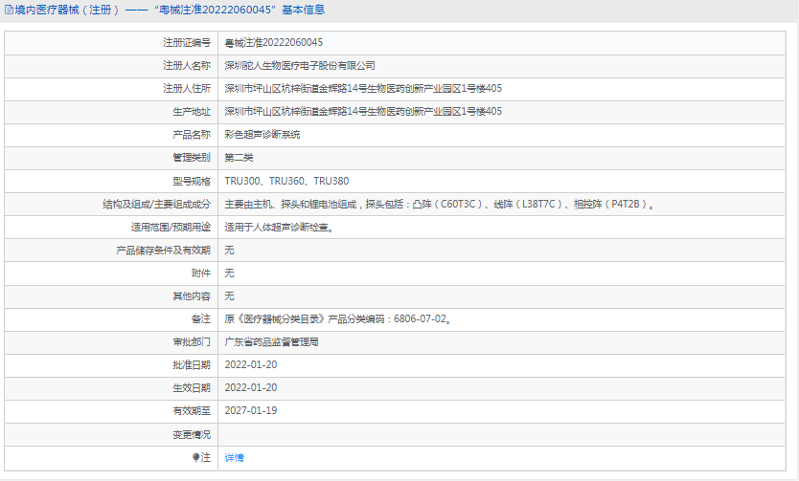Select the 生产地址 address value
This screenshot has width=799, height=481.
click(x=363, y=111)
